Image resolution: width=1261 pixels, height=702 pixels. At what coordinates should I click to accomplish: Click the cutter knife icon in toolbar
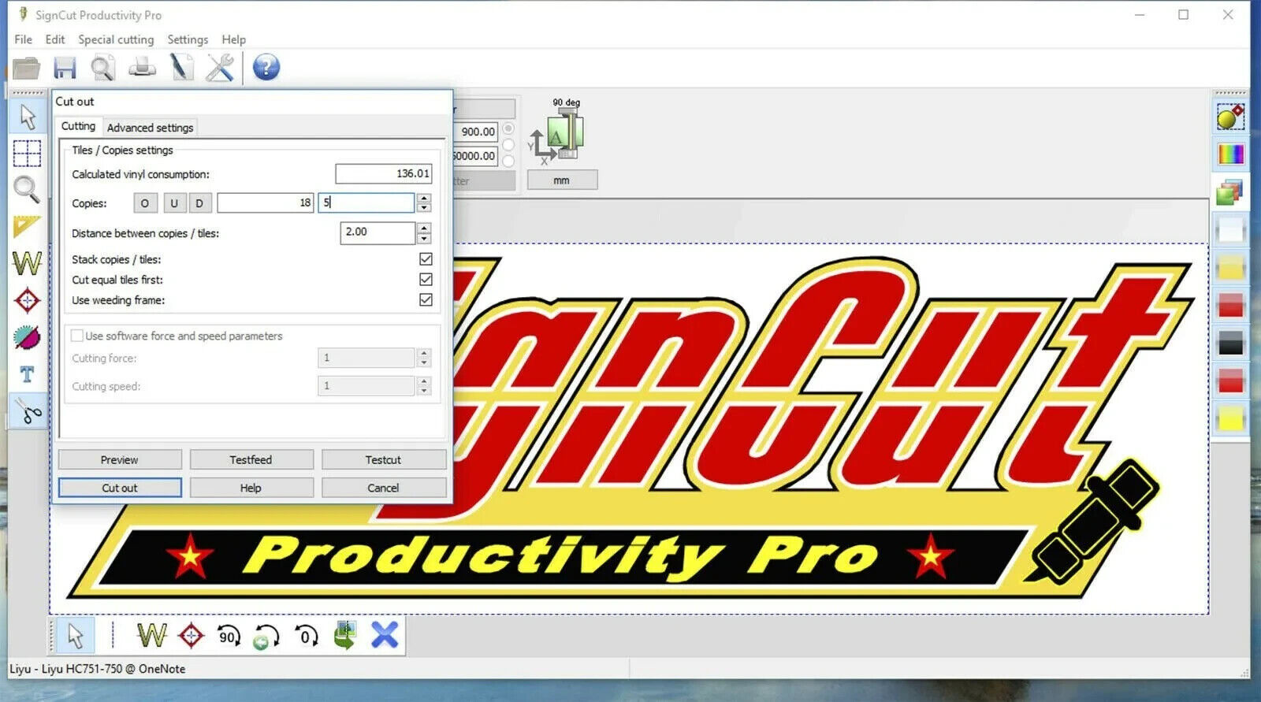pos(182,68)
